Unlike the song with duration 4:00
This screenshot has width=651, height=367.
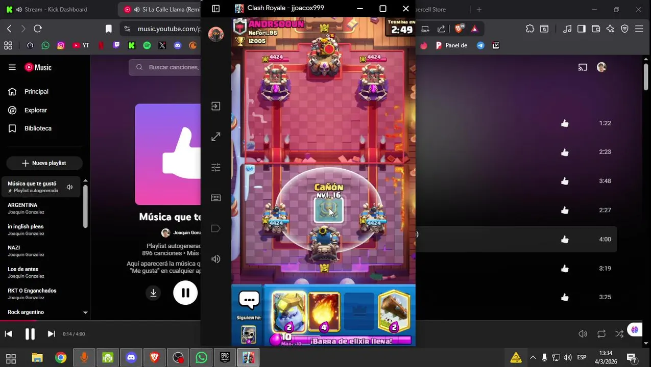pos(565,239)
